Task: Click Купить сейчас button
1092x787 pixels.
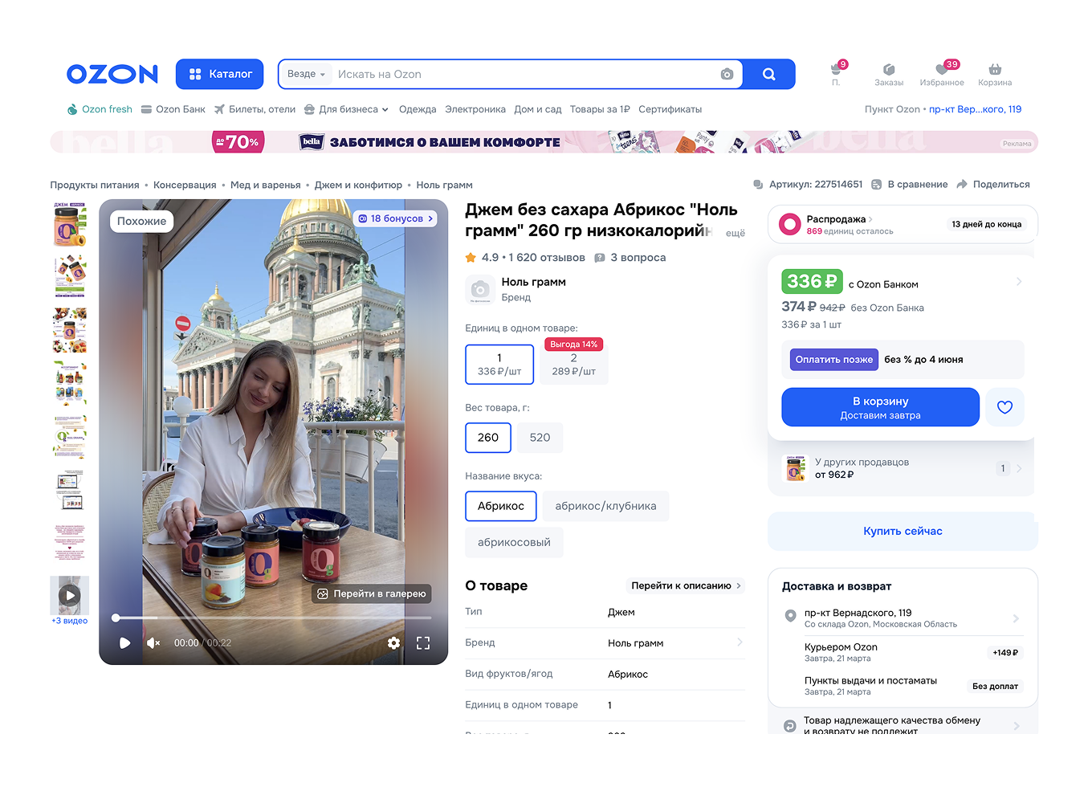Action: pos(903,531)
